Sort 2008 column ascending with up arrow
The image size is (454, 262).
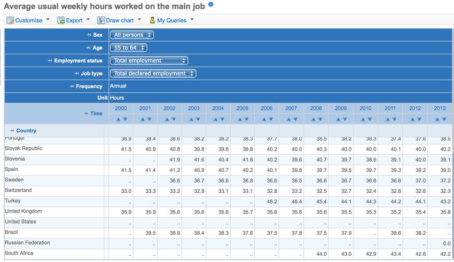click(x=314, y=120)
